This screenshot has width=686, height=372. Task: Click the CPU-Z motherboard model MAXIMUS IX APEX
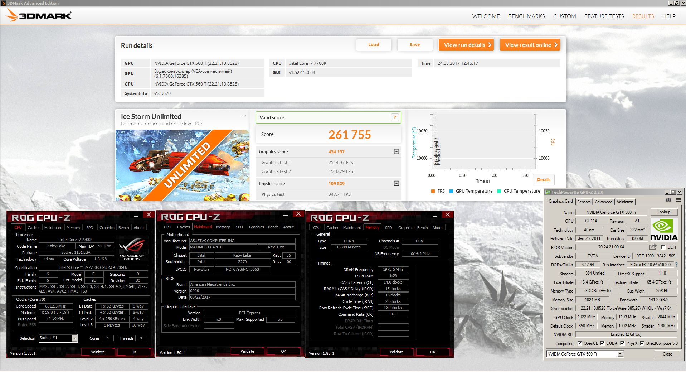pyautogui.click(x=223, y=247)
